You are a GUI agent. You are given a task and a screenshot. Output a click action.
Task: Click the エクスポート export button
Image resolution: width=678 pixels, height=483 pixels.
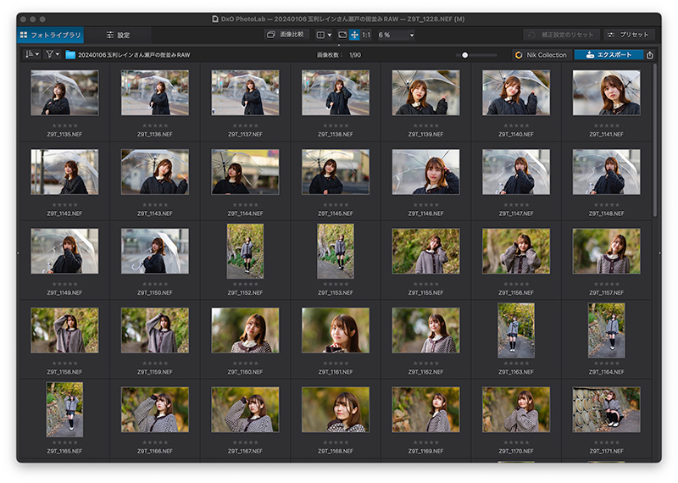point(609,55)
